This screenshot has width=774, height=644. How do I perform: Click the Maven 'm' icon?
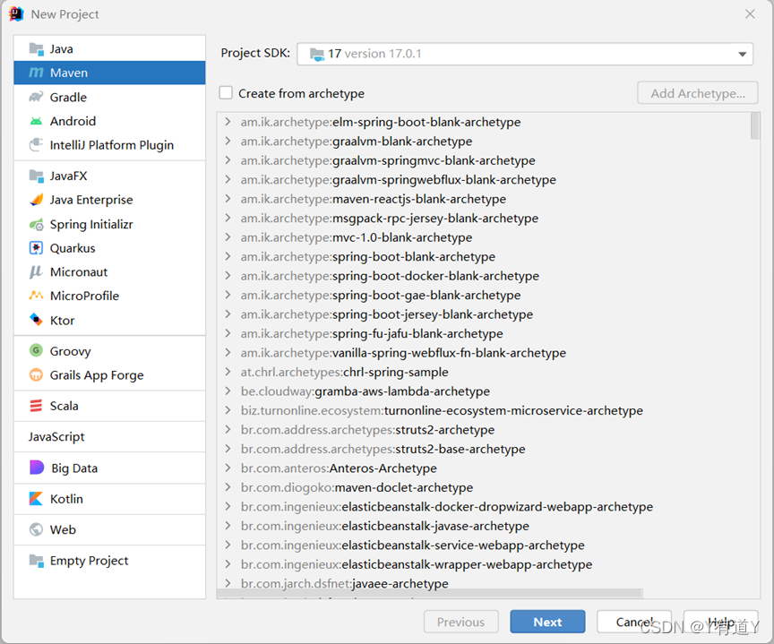point(36,73)
